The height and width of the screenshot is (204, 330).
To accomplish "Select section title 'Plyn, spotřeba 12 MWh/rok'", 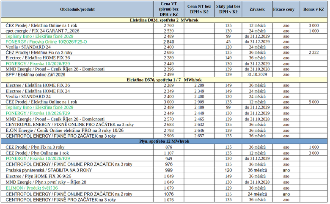I will point(164,141).
